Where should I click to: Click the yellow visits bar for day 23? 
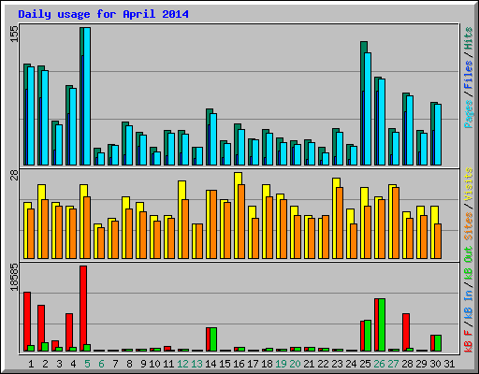pos(335,218)
